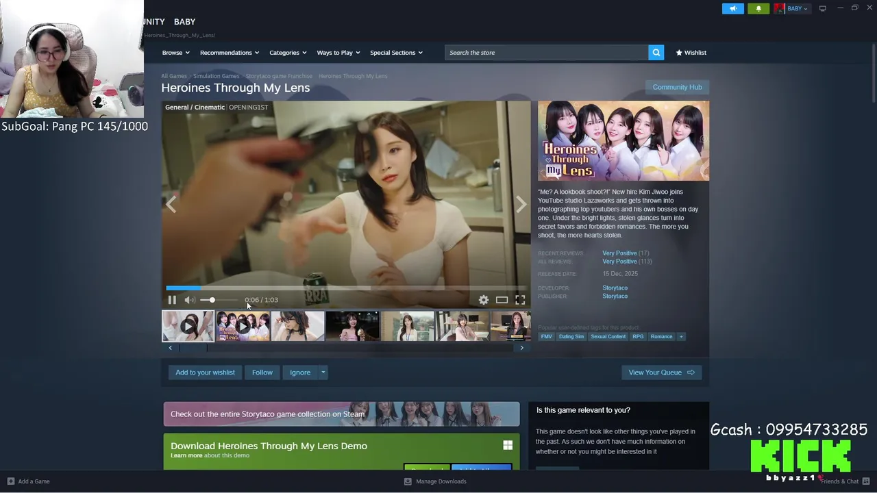Open View Your Queue
This screenshot has width=877, height=493.
(661, 372)
